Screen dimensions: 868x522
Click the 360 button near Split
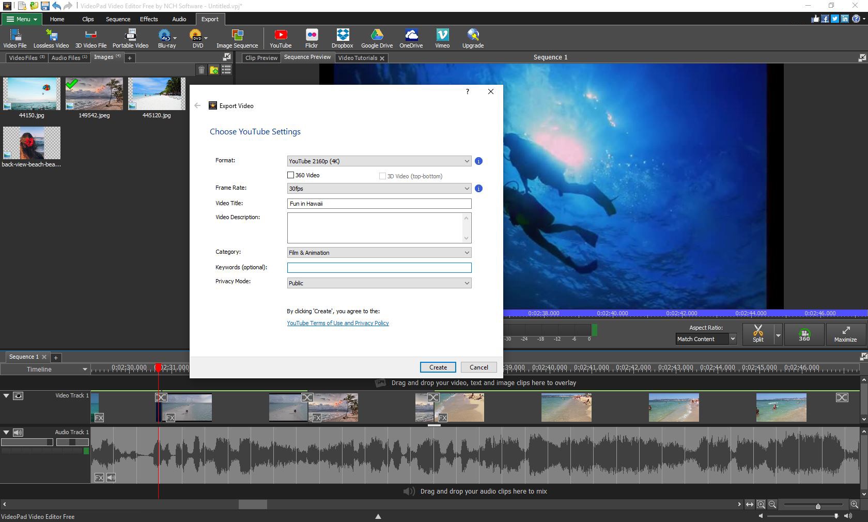804,334
